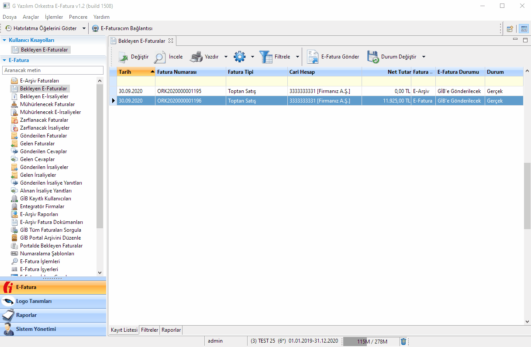Click the Filtrele funnel icon
This screenshot has height=347, width=531.
tap(265, 57)
